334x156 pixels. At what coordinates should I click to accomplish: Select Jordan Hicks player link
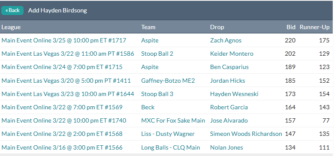click(x=228, y=81)
